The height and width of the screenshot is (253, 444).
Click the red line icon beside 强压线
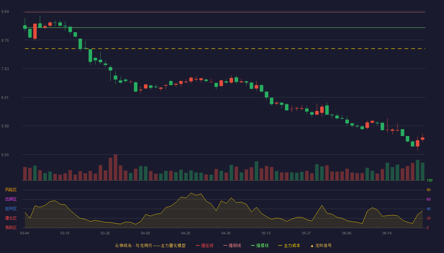point(198,245)
